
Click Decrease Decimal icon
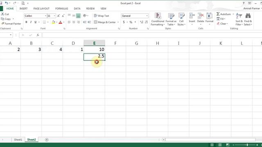[x=147, y=22]
